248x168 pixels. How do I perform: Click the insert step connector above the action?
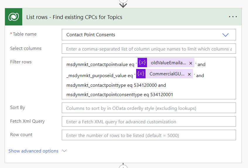click(x=123, y=4)
